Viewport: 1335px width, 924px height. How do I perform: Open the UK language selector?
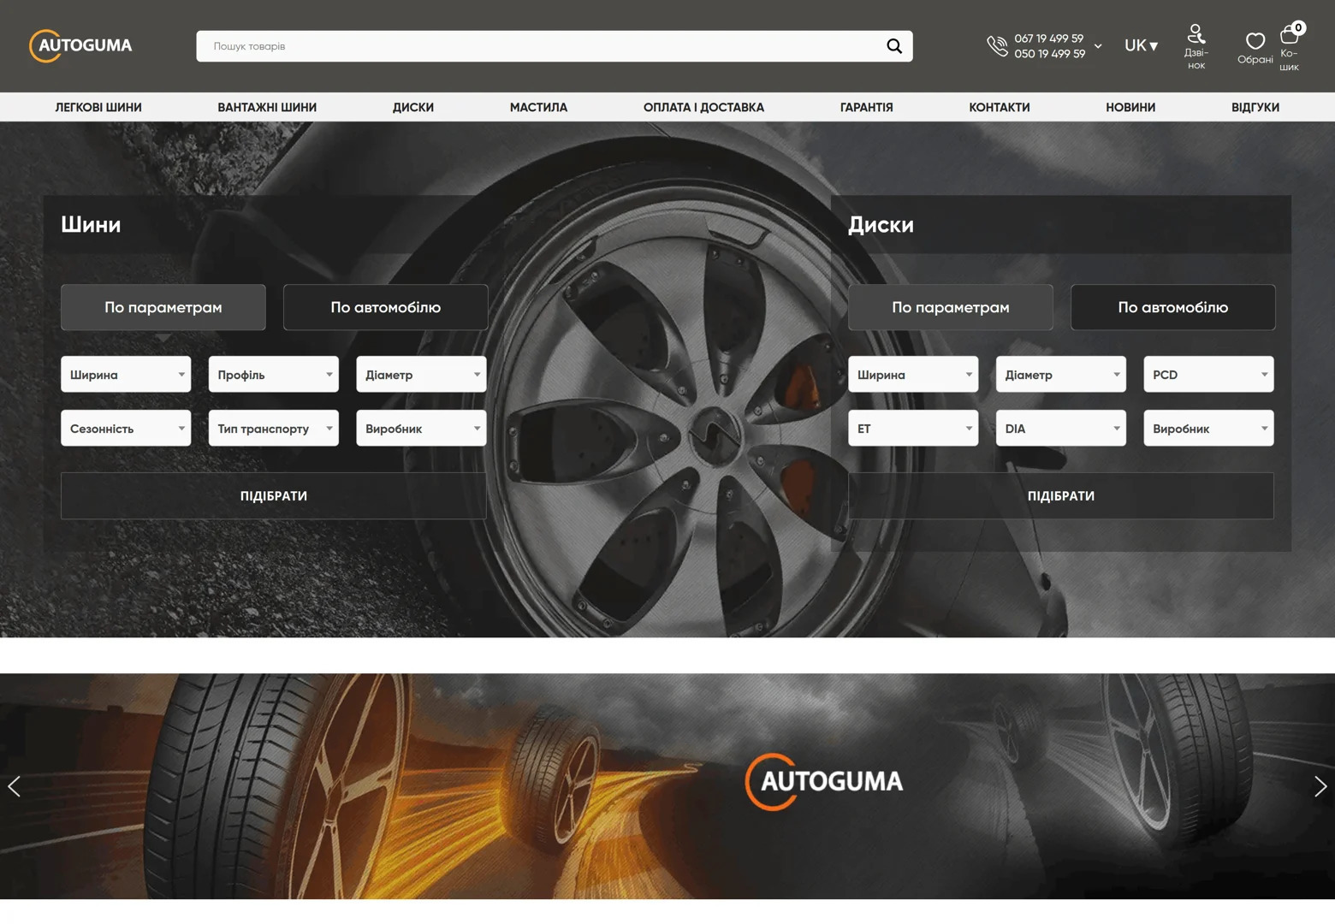(x=1141, y=46)
